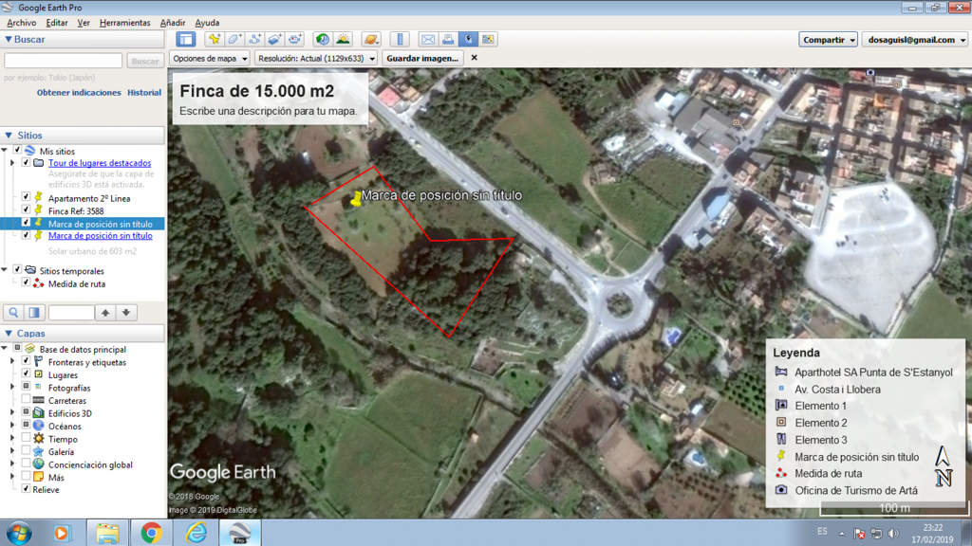Click the add path tool
The height and width of the screenshot is (546, 972).
(x=254, y=39)
